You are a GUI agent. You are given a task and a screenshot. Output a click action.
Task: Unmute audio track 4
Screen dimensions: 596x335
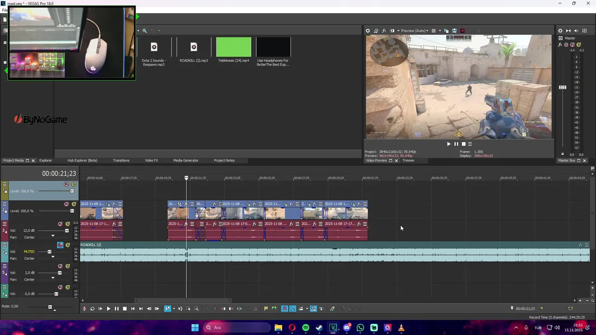[x=60, y=245]
